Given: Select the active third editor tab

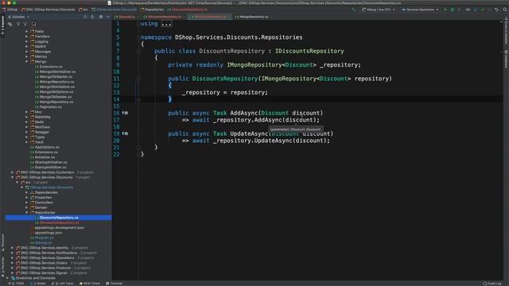Looking at the screenshot, I should pyautogui.click(x=210, y=17).
